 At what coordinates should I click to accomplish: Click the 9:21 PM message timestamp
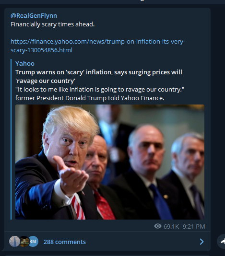tap(194, 226)
